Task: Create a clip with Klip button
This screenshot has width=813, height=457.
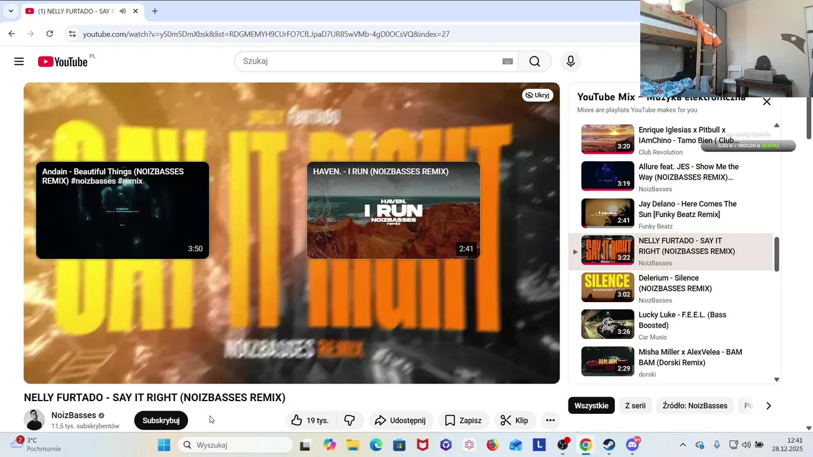Action: pos(514,420)
